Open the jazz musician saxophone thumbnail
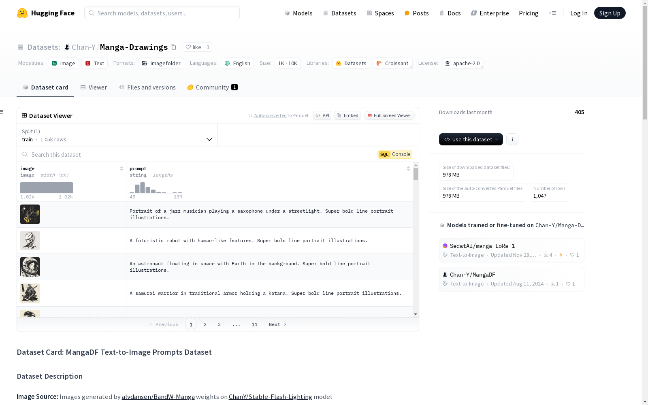Screen dimensions: 648x405 pos(30,214)
